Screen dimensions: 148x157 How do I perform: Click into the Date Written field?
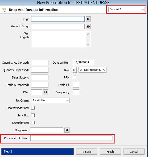click(83, 62)
